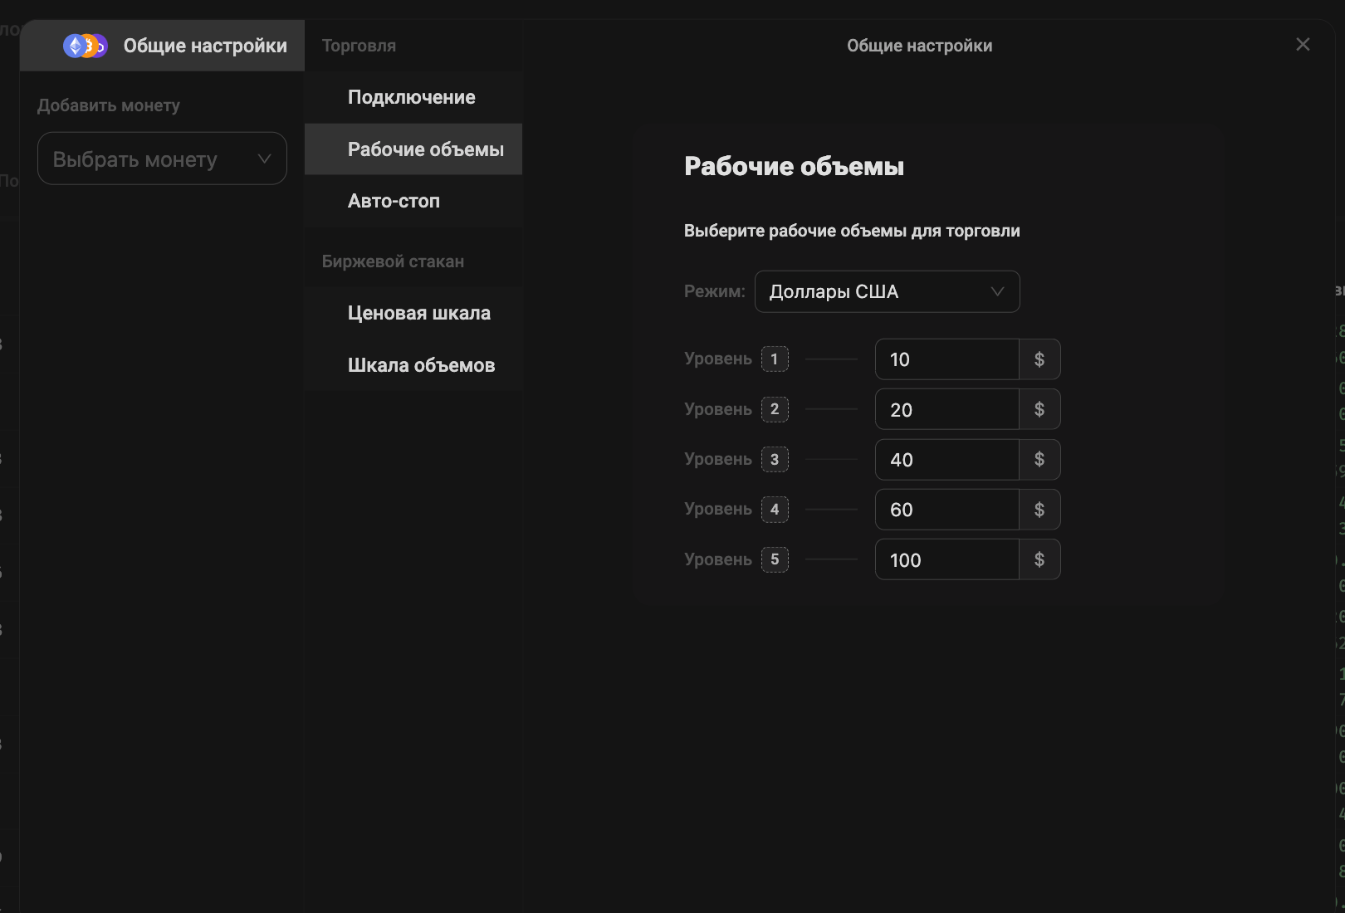Click the Рабочие объемы heading
The height and width of the screenshot is (913, 1345).
click(794, 166)
